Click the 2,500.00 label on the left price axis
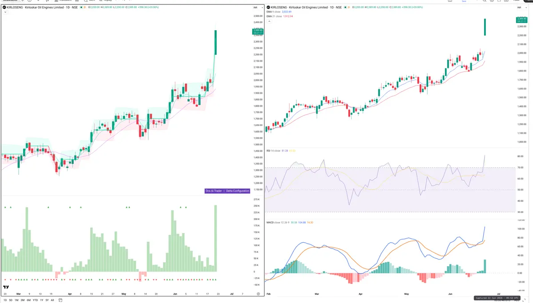The height and width of the screenshot is (303, 533). (x=258, y=16)
